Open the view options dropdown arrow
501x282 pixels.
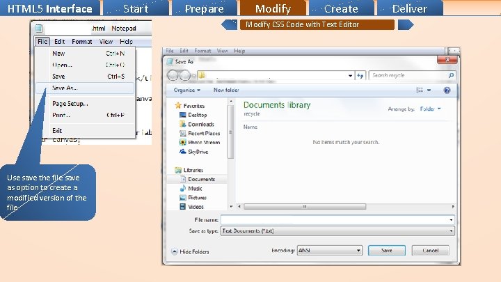coord(429,90)
